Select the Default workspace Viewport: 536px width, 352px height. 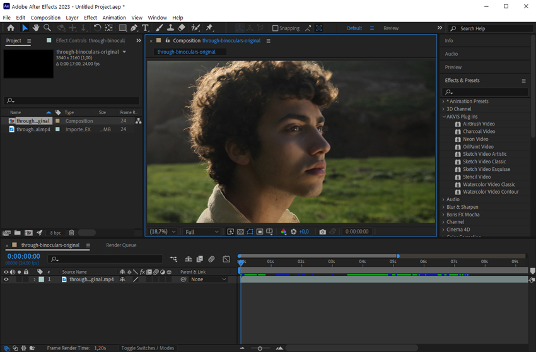click(354, 28)
